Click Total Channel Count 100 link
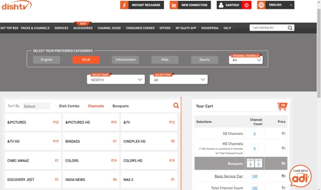Viewport: 321px width, 190px height. pos(254,188)
